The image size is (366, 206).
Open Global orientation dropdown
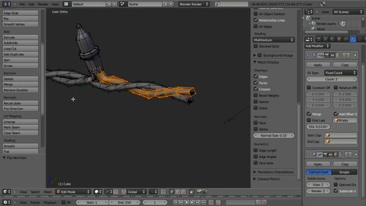tap(136, 192)
